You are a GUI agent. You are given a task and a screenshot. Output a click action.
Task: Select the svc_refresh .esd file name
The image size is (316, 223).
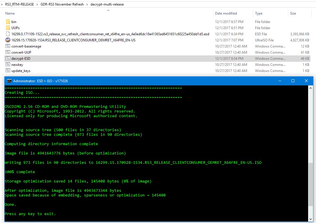point(110,34)
